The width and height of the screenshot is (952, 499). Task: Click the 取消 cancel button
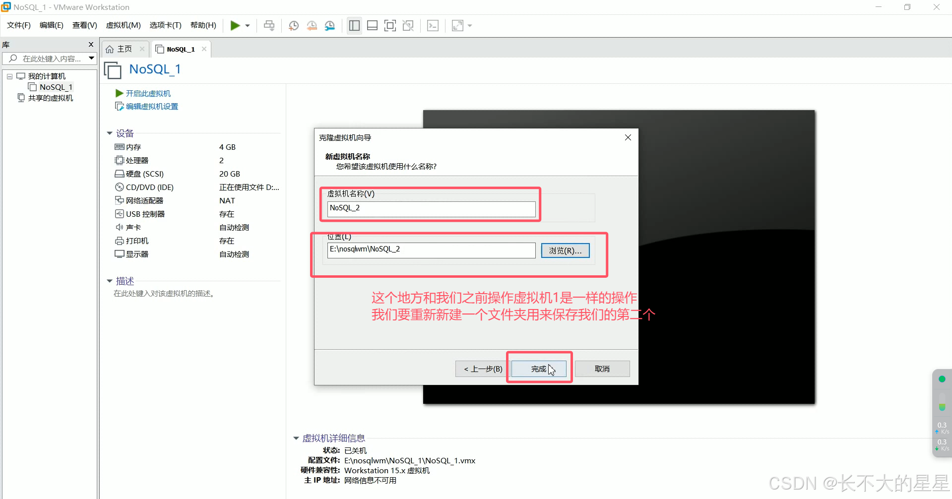tap(602, 369)
